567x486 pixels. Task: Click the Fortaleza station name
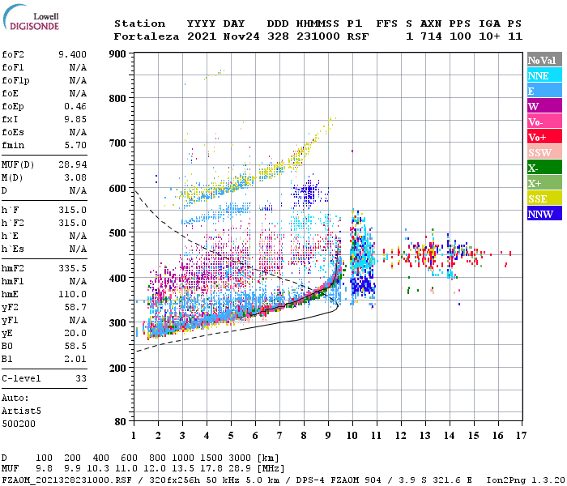tap(147, 36)
